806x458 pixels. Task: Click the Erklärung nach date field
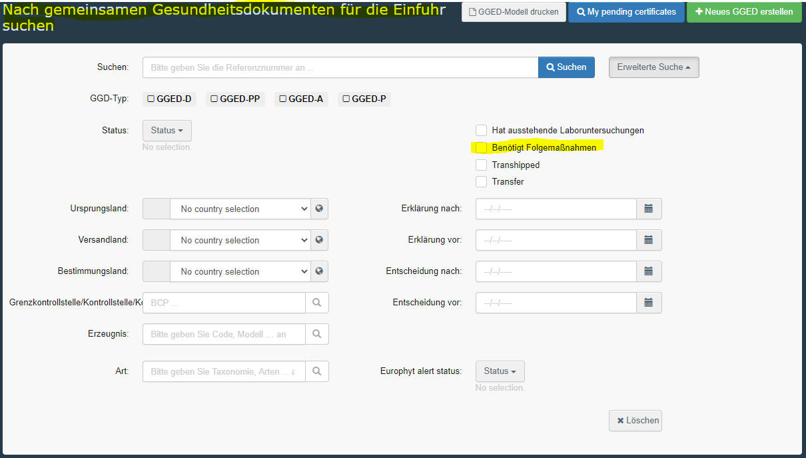[x=556, y=209]
